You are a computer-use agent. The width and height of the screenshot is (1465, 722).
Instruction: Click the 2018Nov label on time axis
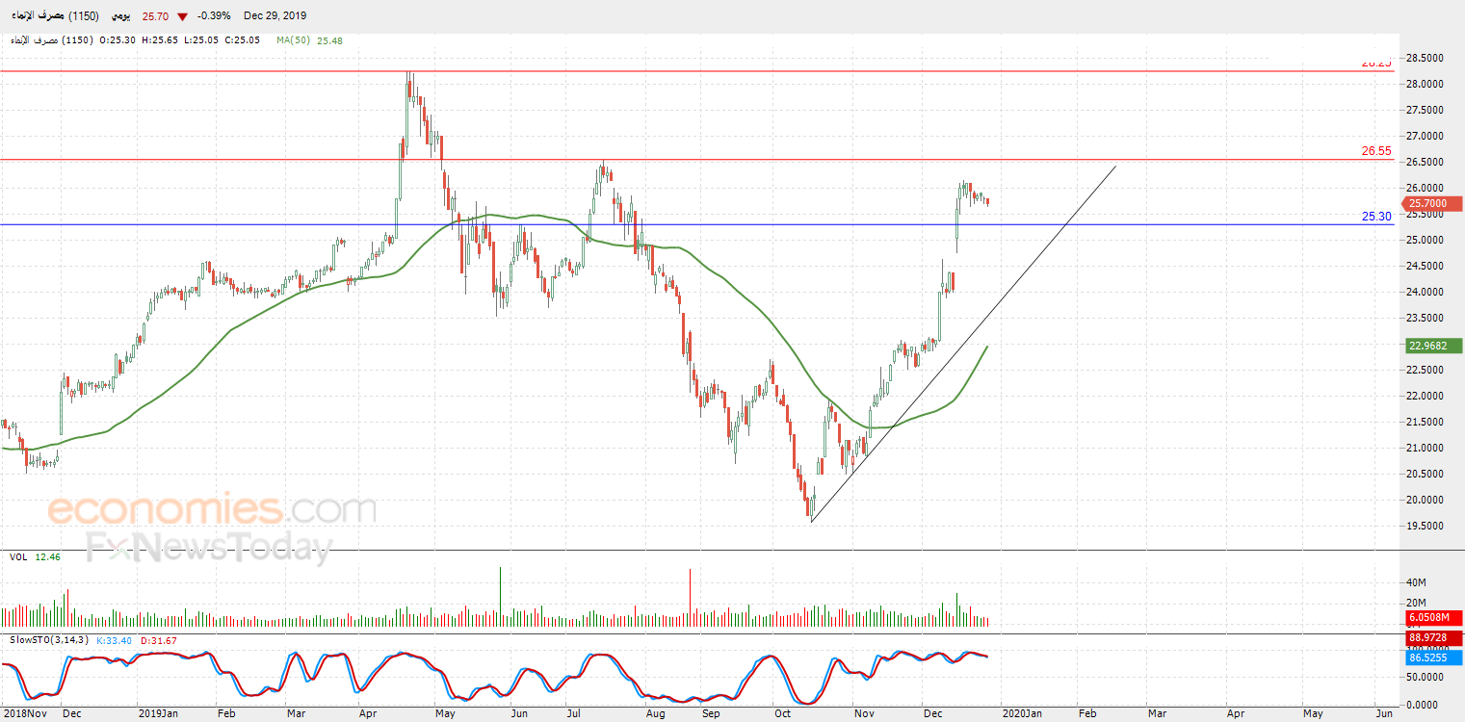click(x=24, y=713)
